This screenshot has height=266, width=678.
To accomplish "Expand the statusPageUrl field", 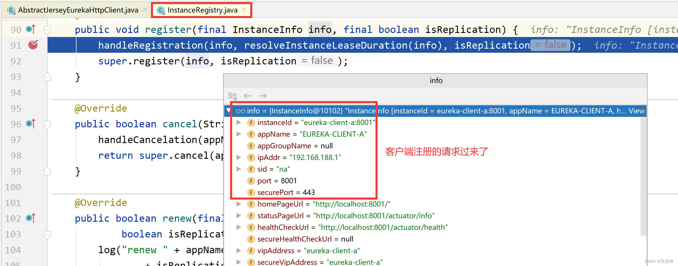I will (x=239, y=216).
